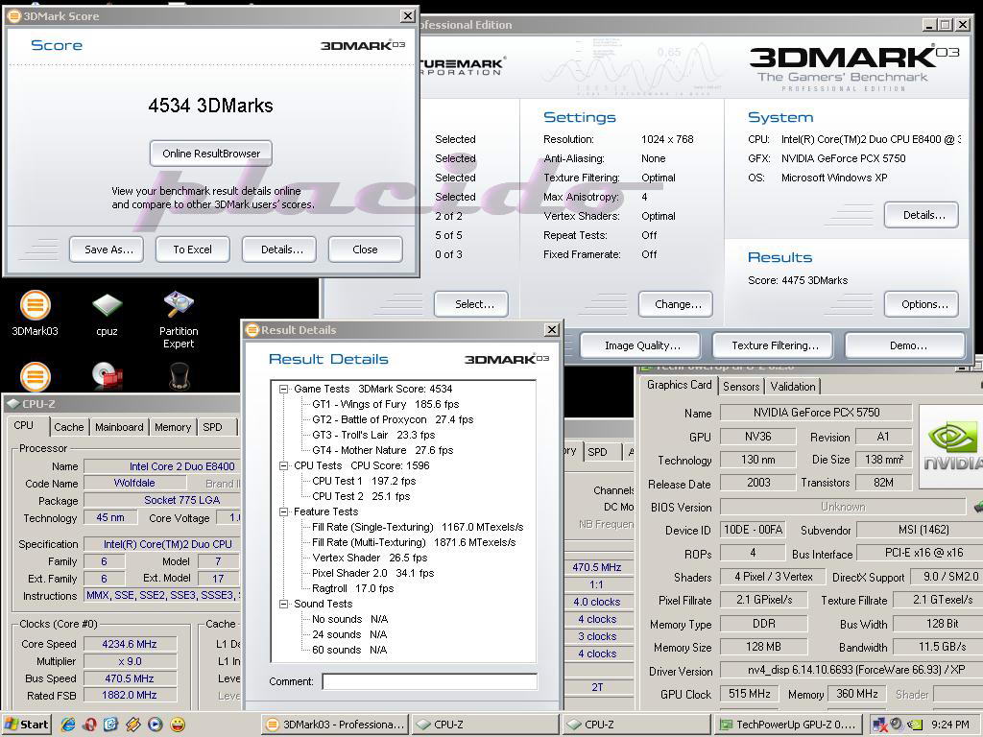Switch to first CPU-Z taskbar button
Screen dimensions: 983x737
coord(485,725)
